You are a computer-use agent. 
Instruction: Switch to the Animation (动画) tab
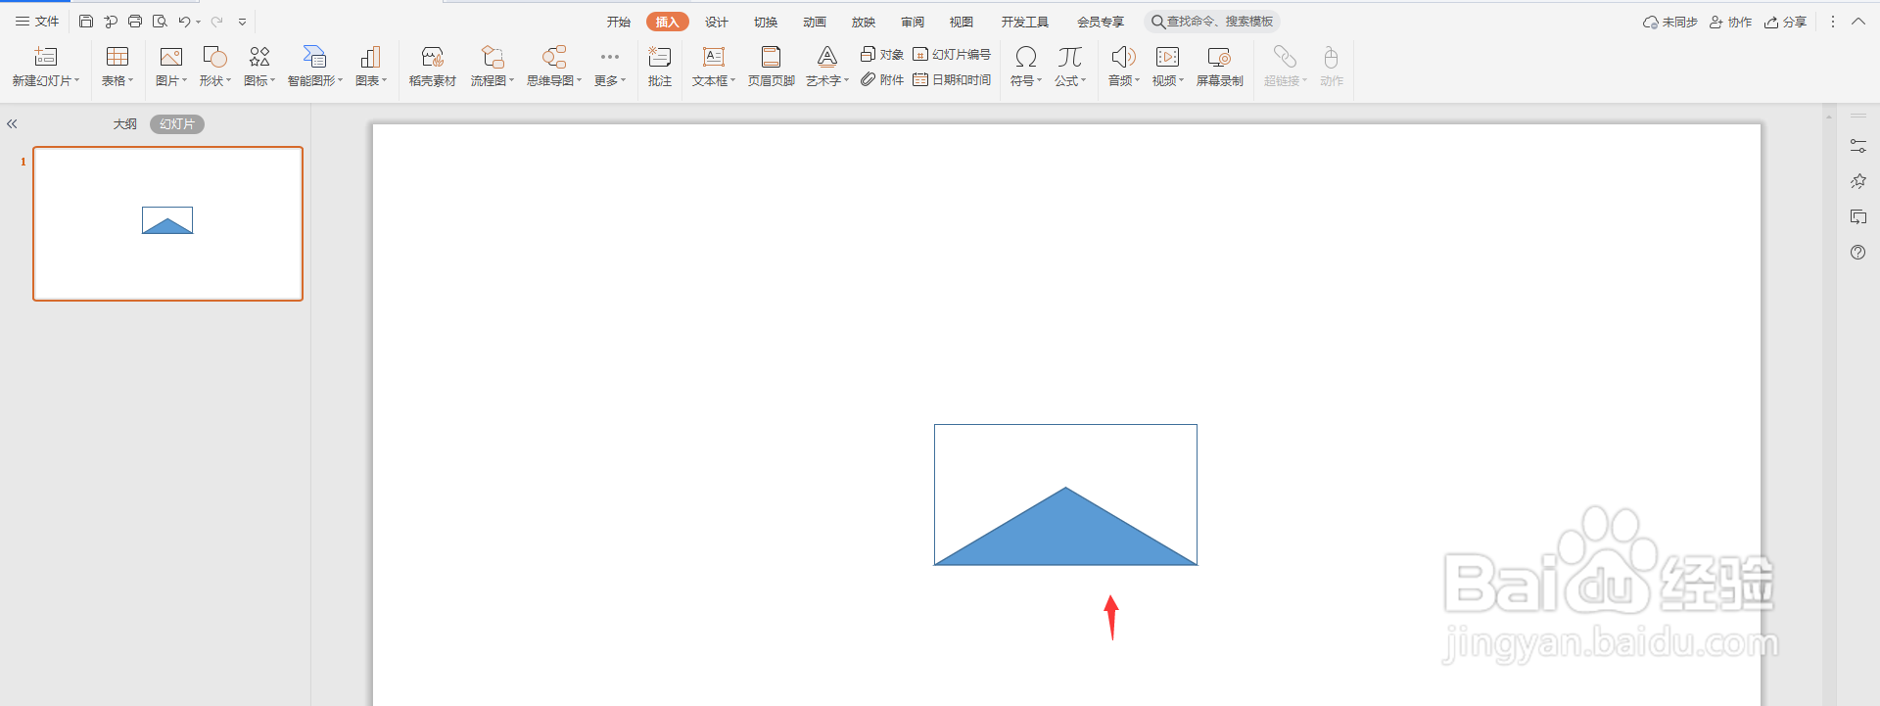(815, 22)
